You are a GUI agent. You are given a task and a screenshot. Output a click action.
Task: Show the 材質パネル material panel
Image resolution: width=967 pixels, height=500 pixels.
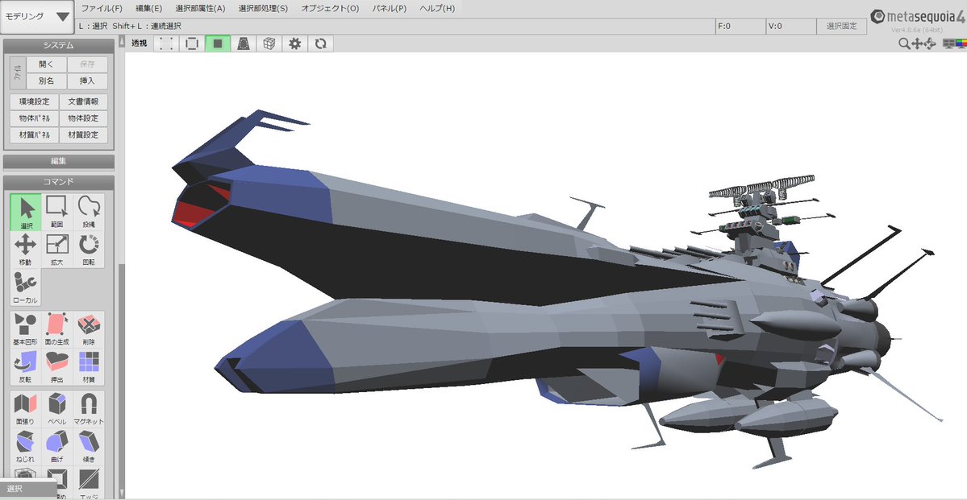click(x=35, y=134)
